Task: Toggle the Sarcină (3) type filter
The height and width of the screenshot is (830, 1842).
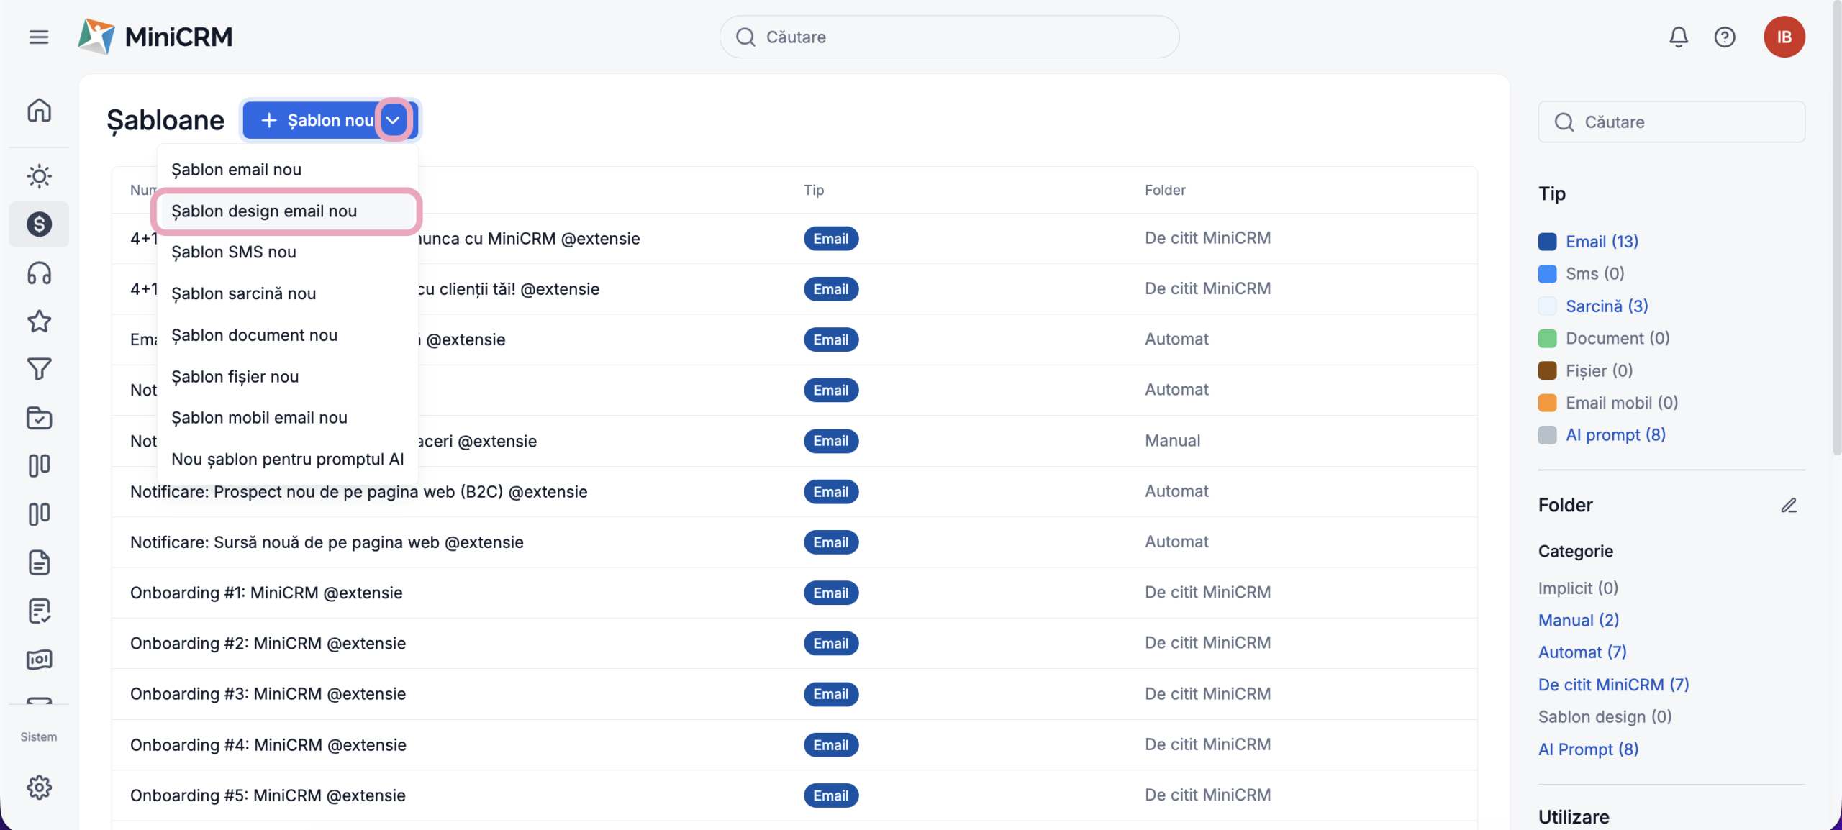Action: [x=1606, y=306]
